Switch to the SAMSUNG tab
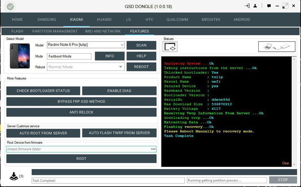The width and height of the screenshot is (301, 187). tap(47, 20)
